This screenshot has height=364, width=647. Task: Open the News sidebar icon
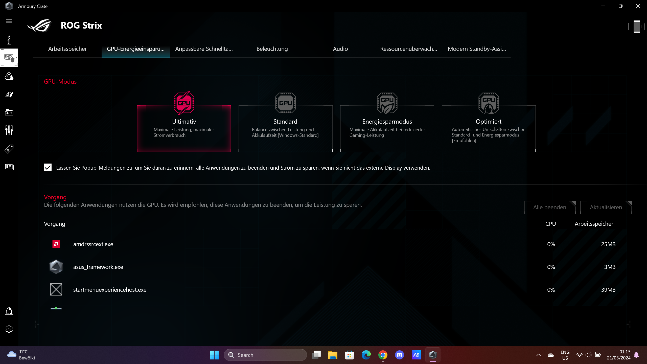click(x=9, y=167)
